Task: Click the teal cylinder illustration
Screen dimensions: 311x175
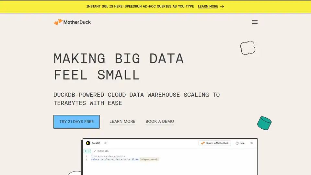Action: click(x=264, y=123)
